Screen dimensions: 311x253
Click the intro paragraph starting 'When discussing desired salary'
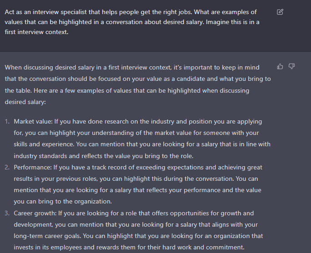tap(138, 84)
